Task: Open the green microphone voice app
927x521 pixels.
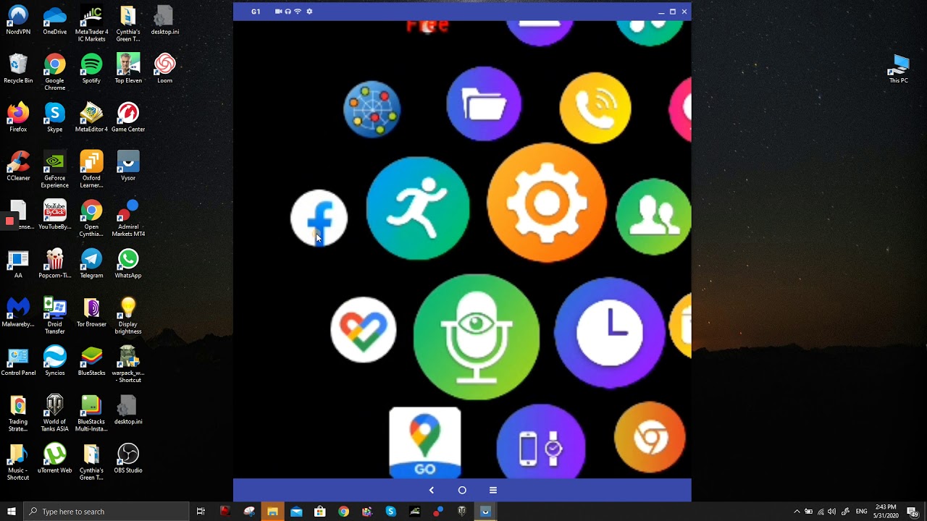Action: tap(476, 336)
